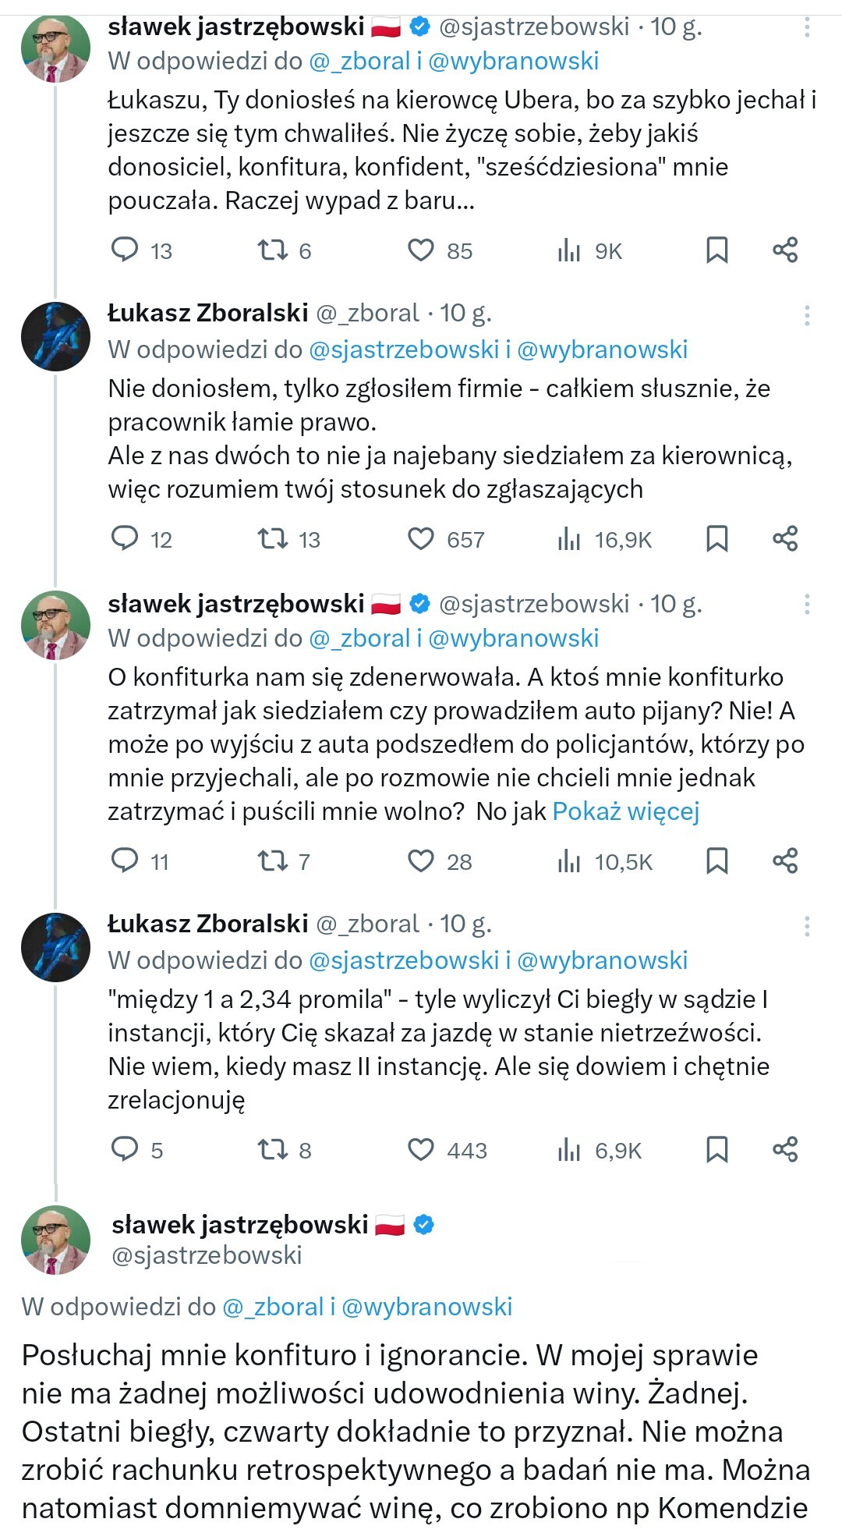The width and height of the screenshot is (842, 1533).
Task: Reply to the tweet with 5 comments
Action: 125,1149
